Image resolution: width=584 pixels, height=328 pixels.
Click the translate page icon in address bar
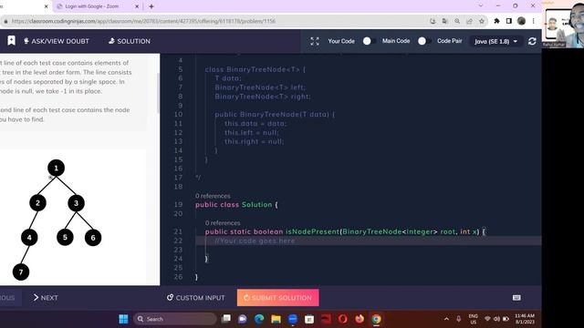click(444, 21)
